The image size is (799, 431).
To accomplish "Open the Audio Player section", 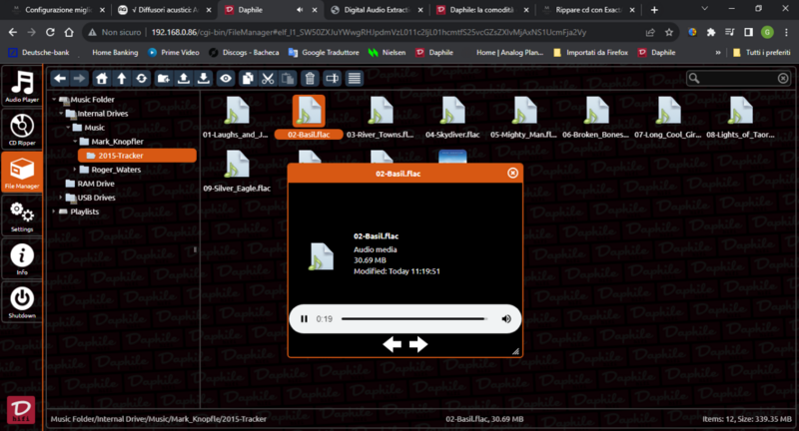I will pyautogui.click(x=21, y=88).
